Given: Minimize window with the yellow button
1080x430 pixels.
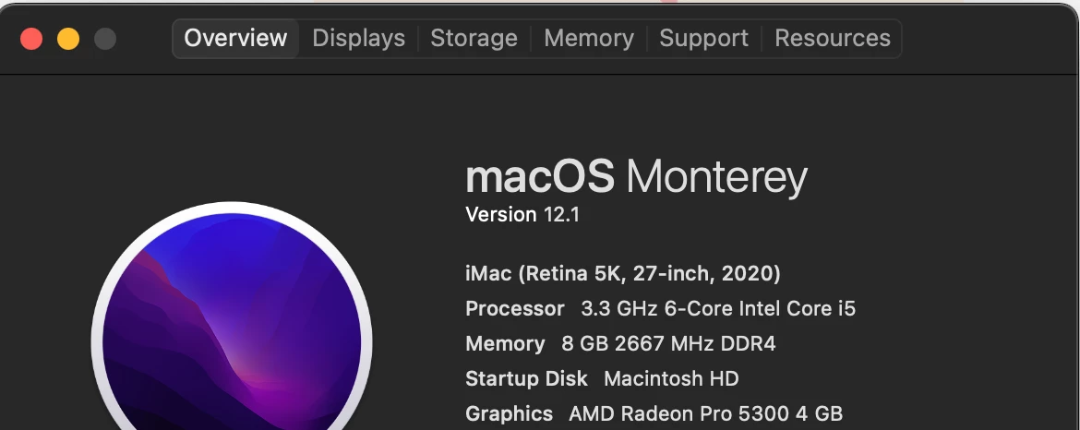Looking at the screenshot, I should click(x=68, y=39).
